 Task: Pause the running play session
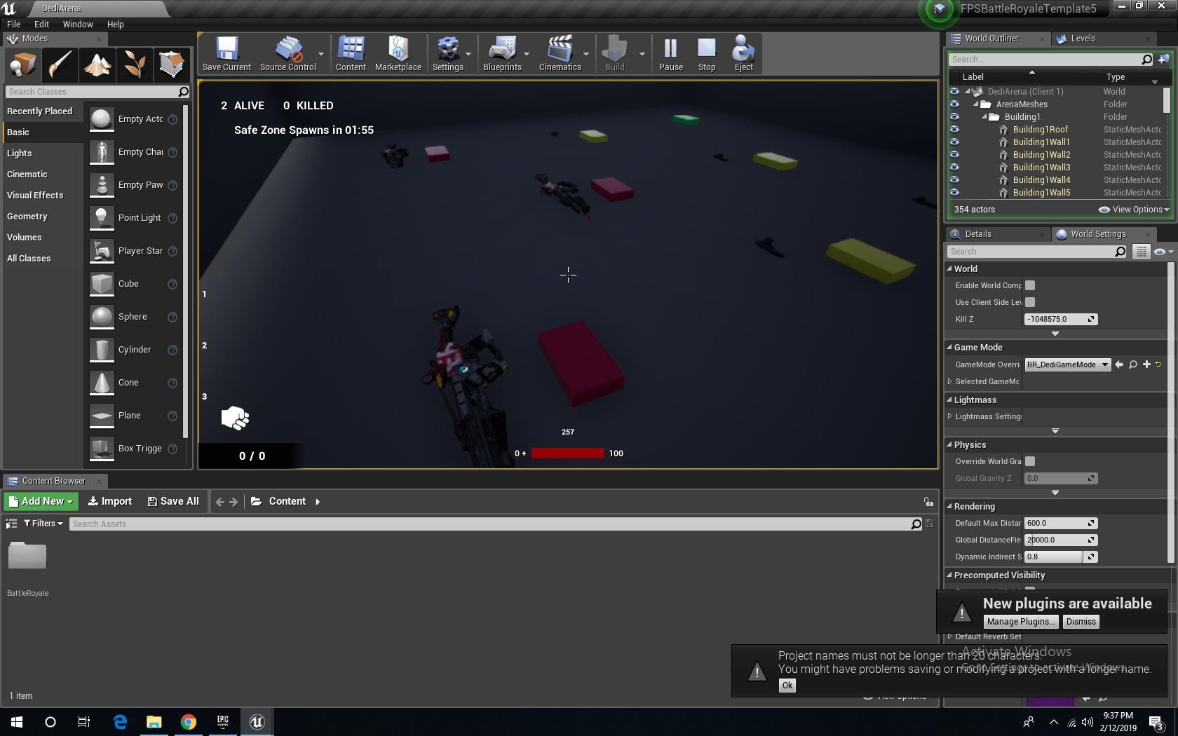(x=670, y=53)
